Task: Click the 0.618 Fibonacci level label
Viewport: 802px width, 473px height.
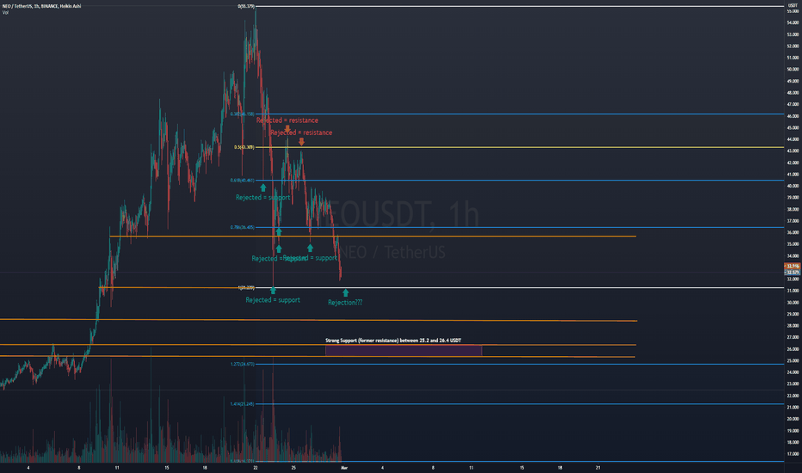Action: click(x=243, y=180)
